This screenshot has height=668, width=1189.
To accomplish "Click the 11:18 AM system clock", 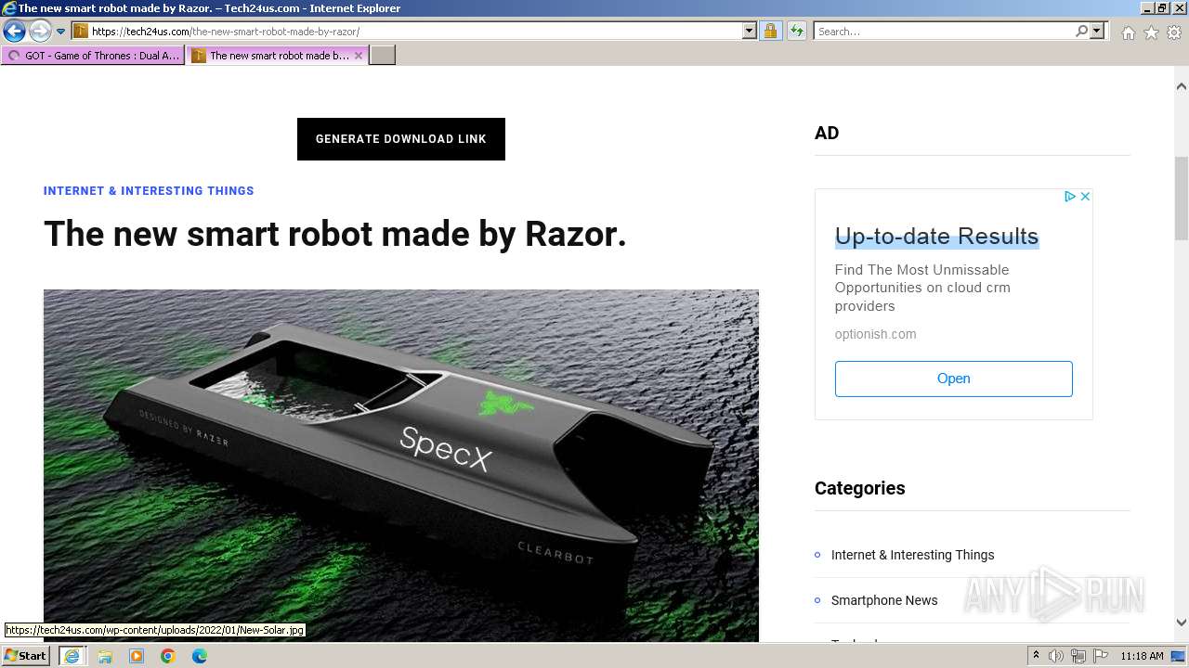I will 1143,656.
